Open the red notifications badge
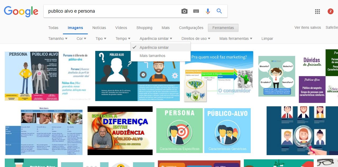The height and width of the screenshot is (167, 338). (x=330, y=11)
